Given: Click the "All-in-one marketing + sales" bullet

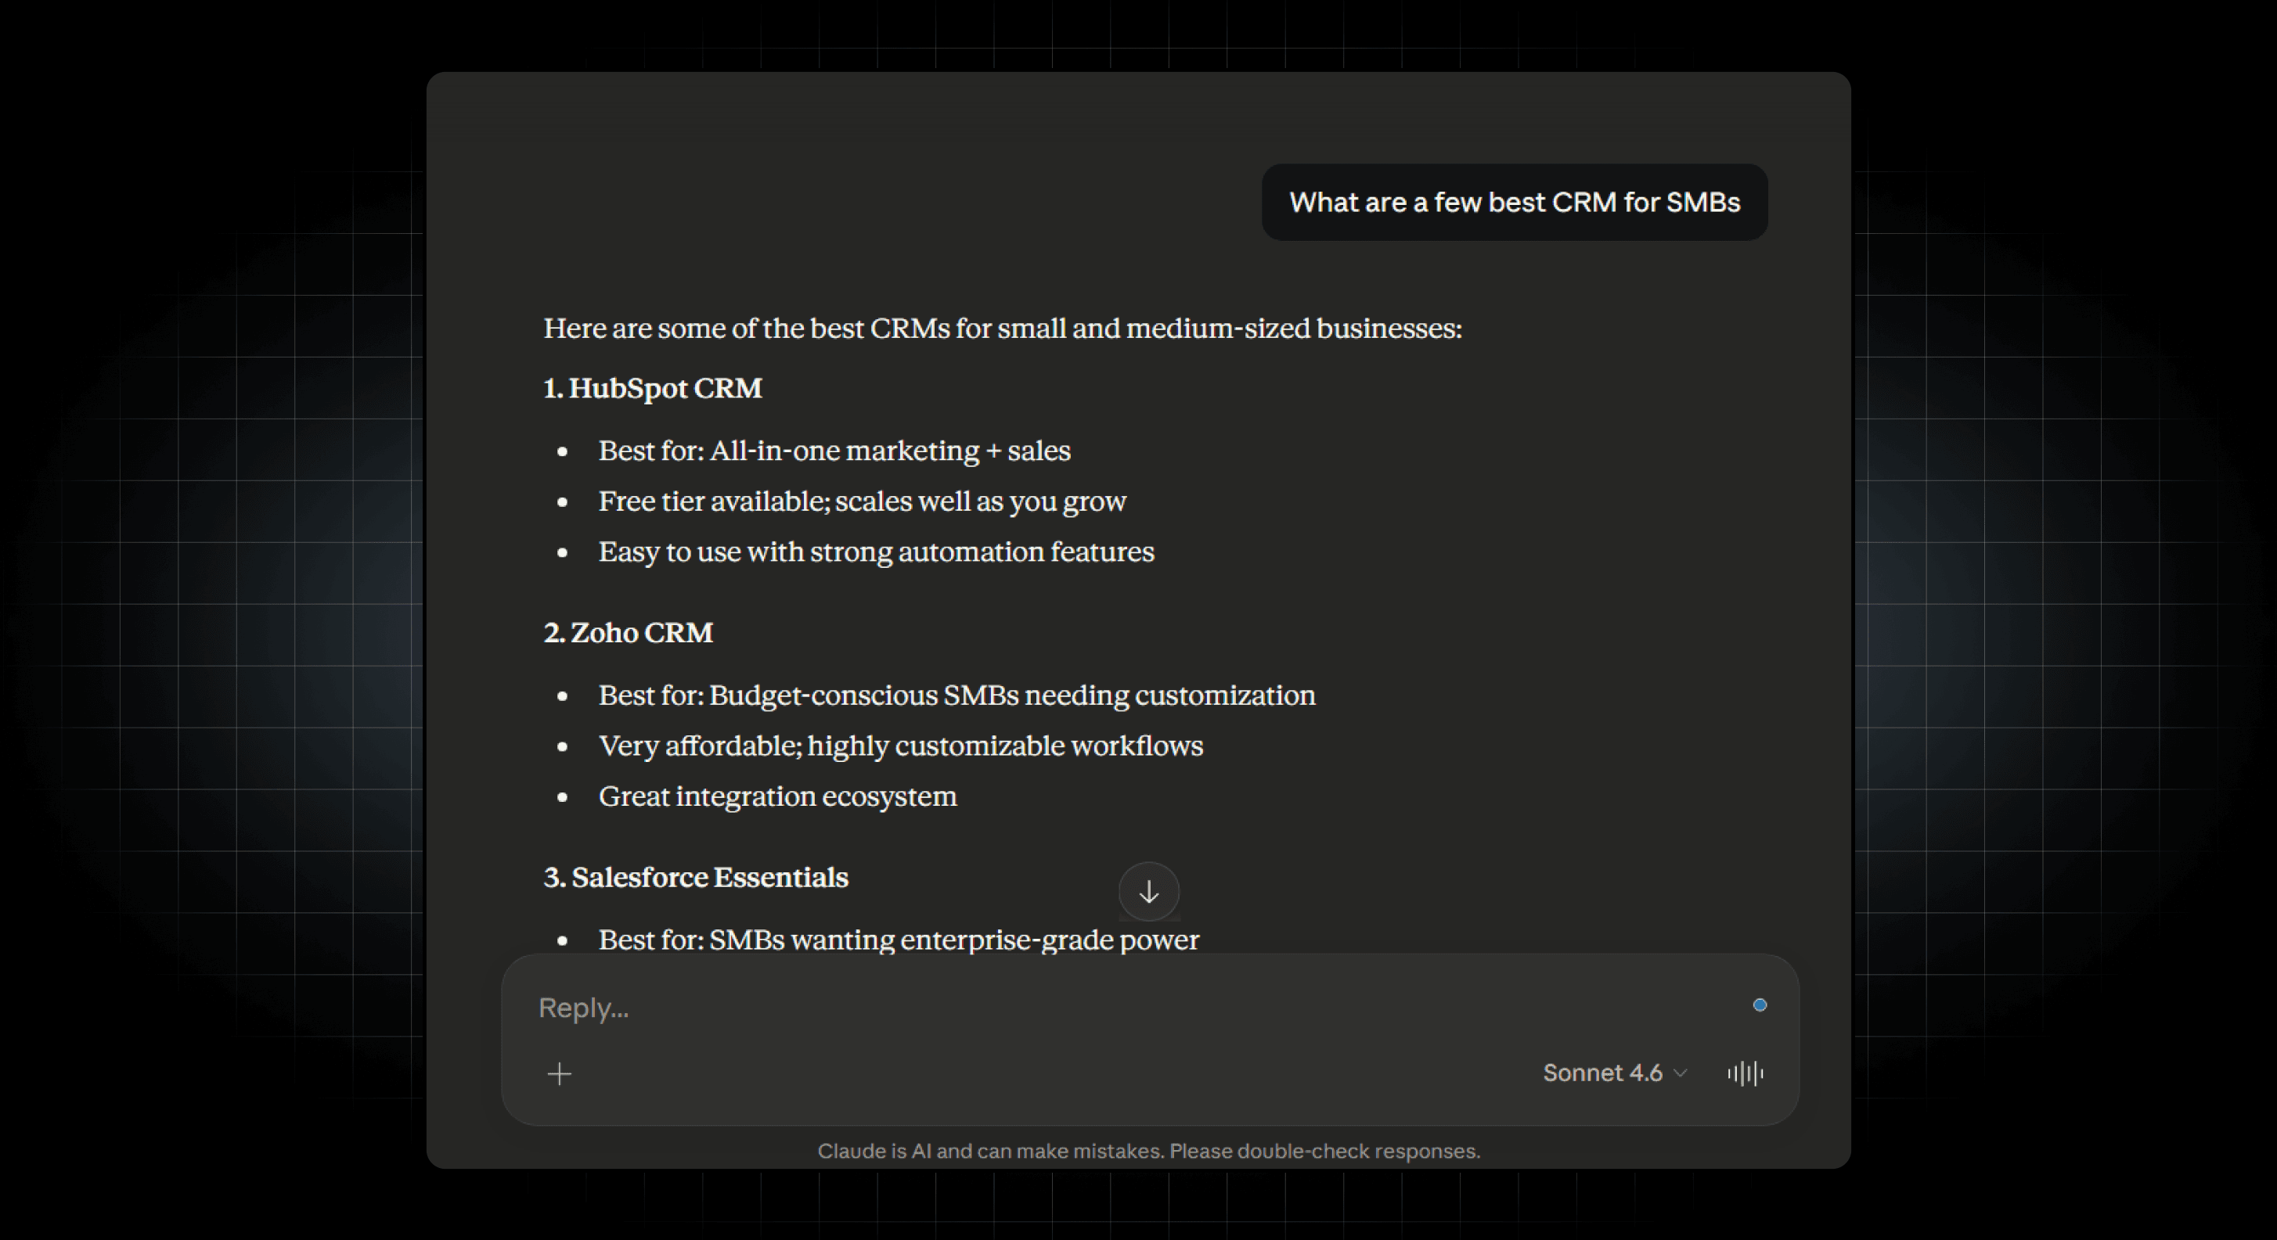Looking at the screenshot, I should [x=834, y=451].
